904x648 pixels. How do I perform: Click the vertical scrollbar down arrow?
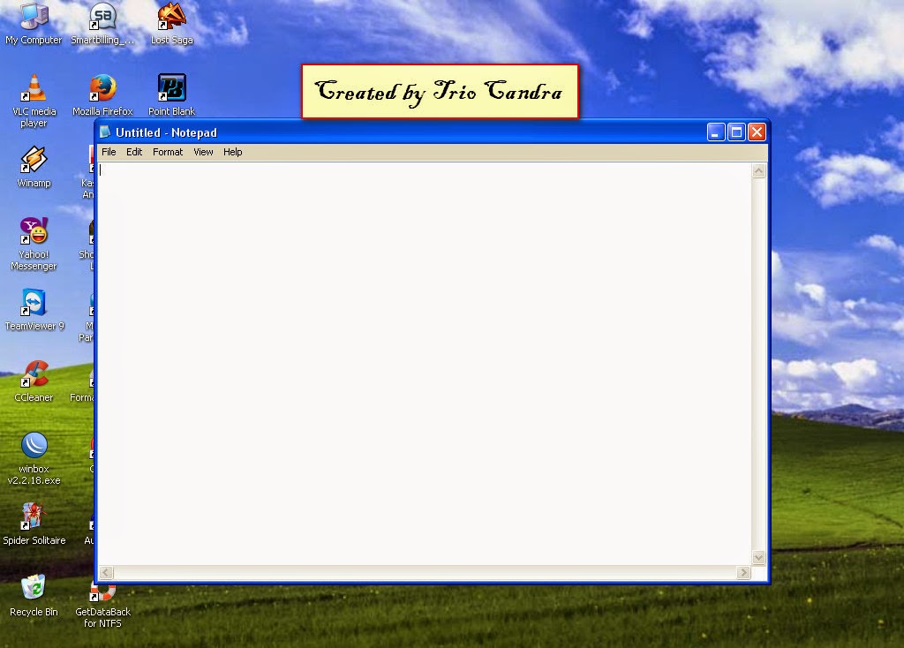click(x=758, y=556)
